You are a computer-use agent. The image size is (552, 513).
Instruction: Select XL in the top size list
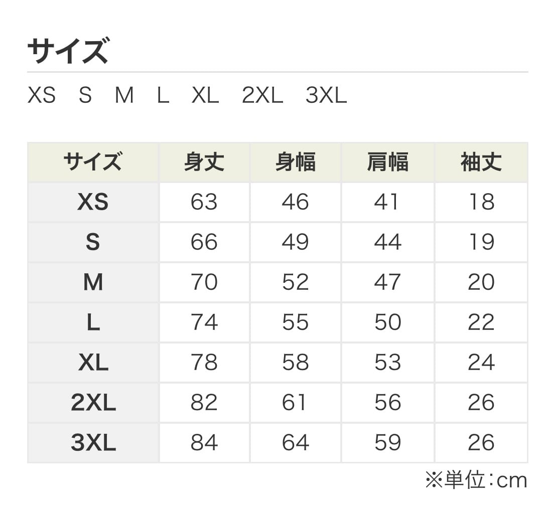pos(205,95)
